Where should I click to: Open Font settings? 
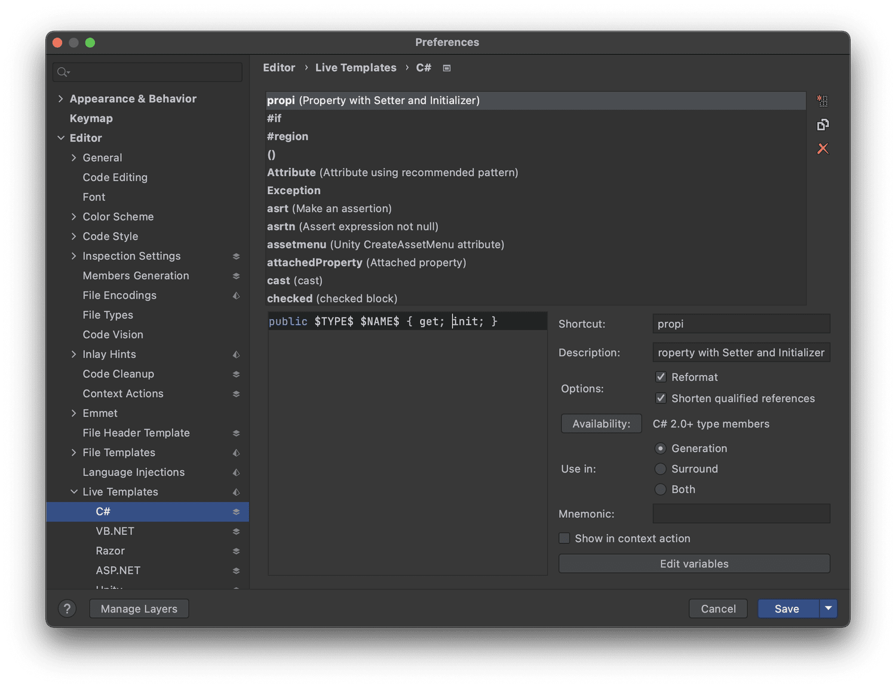94,197
